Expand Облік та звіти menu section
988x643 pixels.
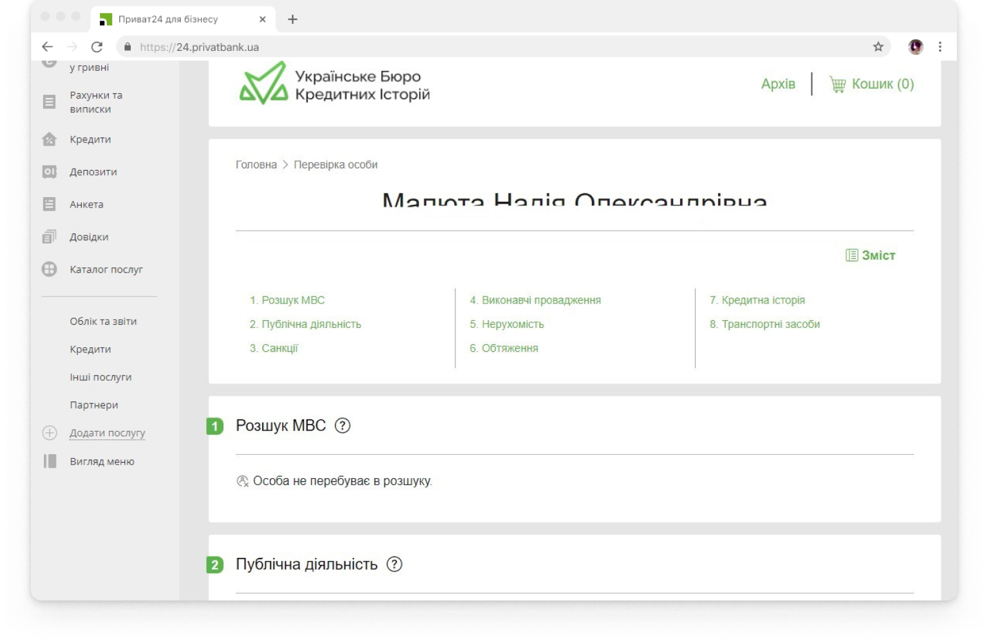103,321
